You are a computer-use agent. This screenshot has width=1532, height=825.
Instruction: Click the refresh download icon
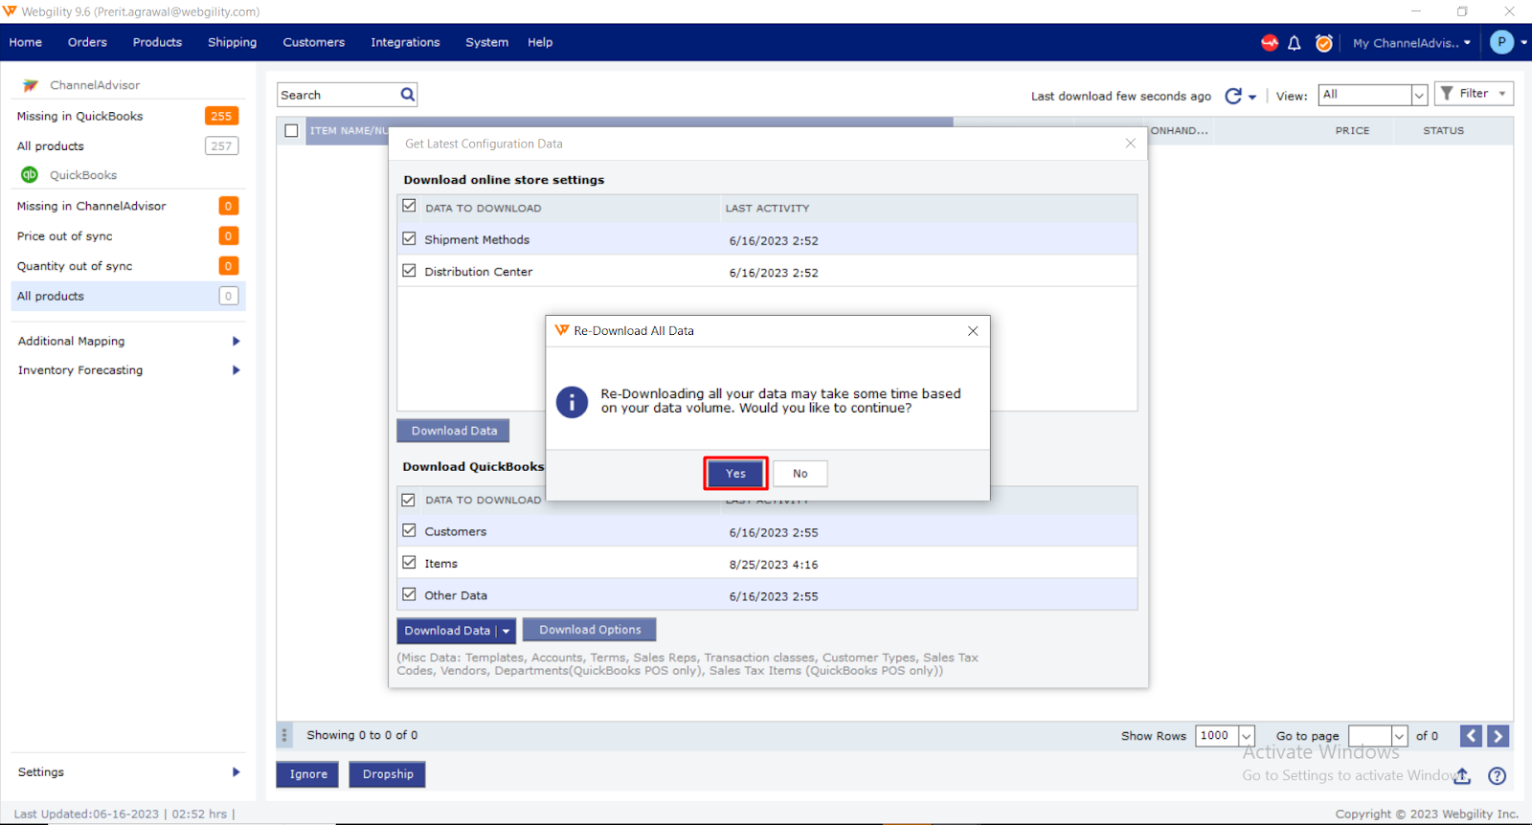(x=1233, y=96)
